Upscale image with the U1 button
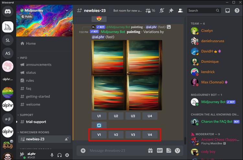 [x=99, y=116]
